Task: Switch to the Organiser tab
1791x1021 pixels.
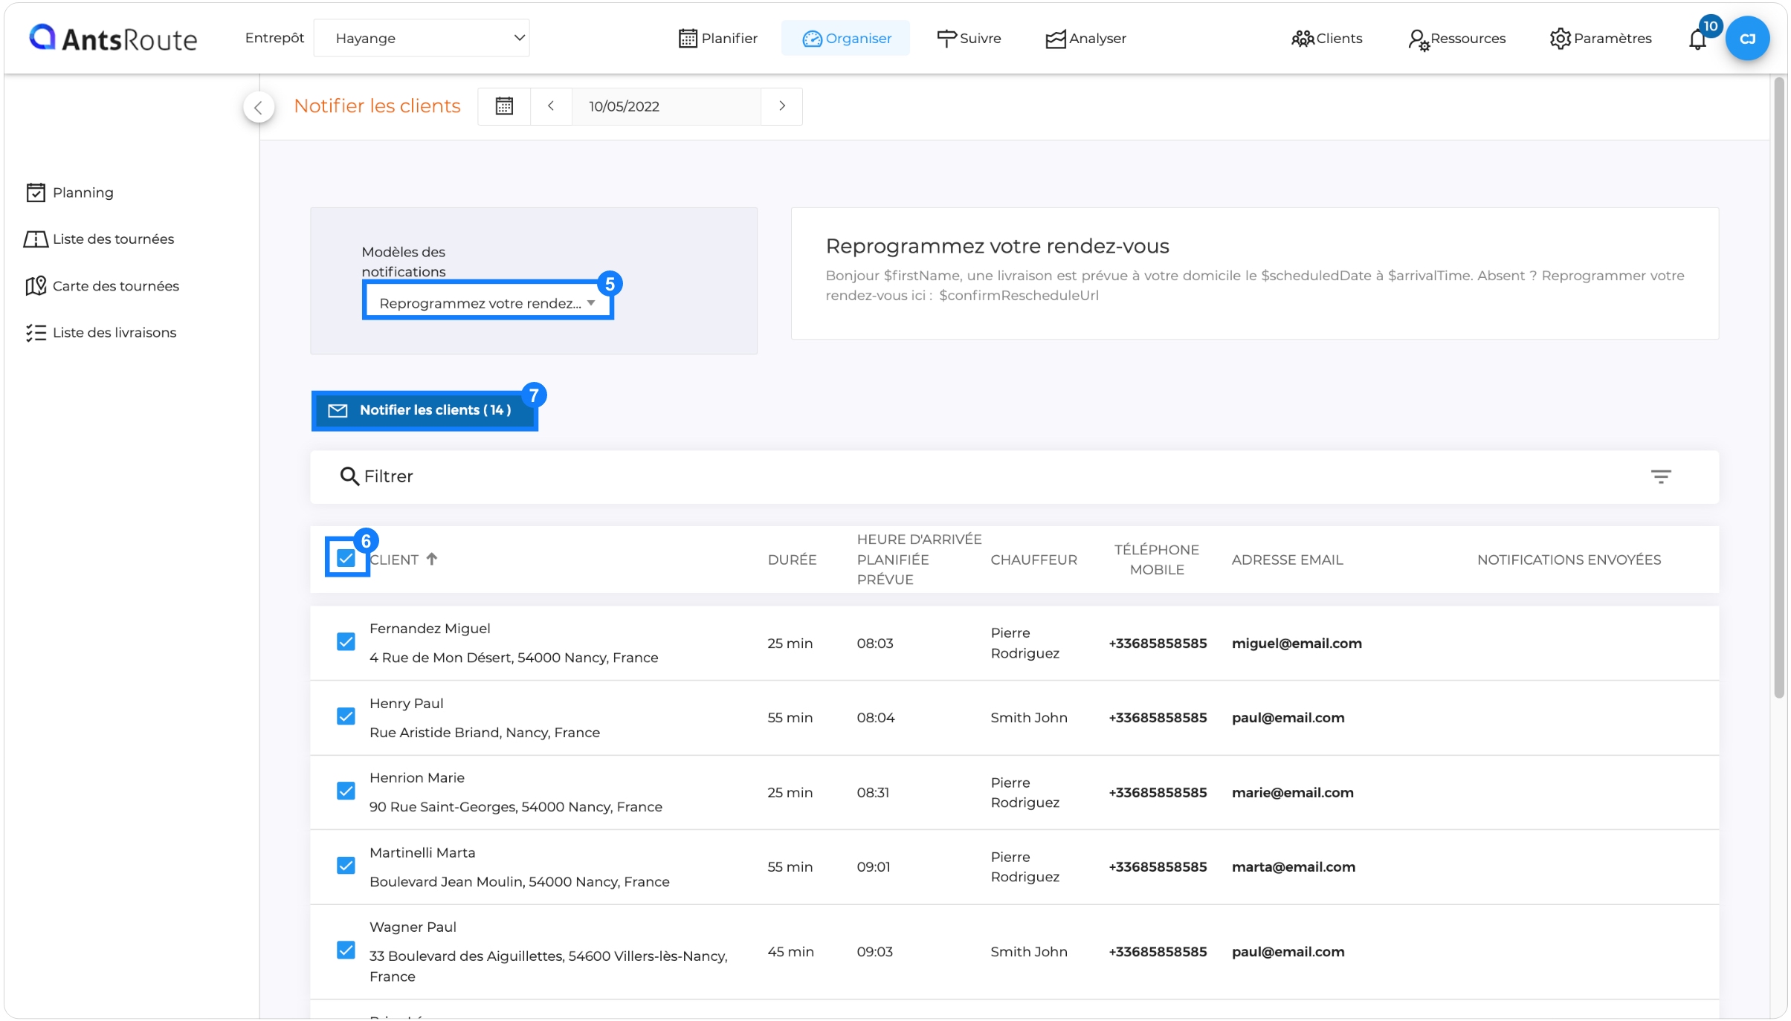Action: click(x=846, y=38)
